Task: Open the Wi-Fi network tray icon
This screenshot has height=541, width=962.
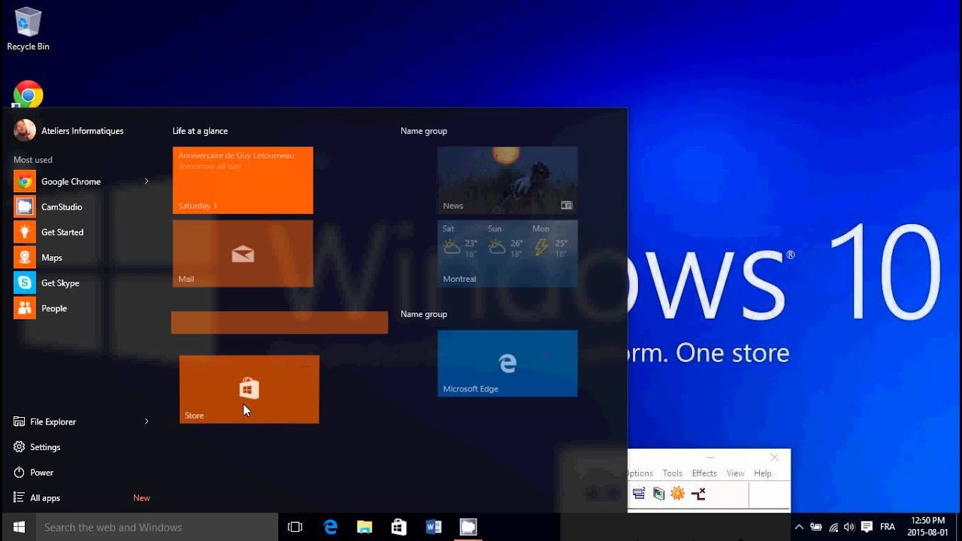Action: 833,527
